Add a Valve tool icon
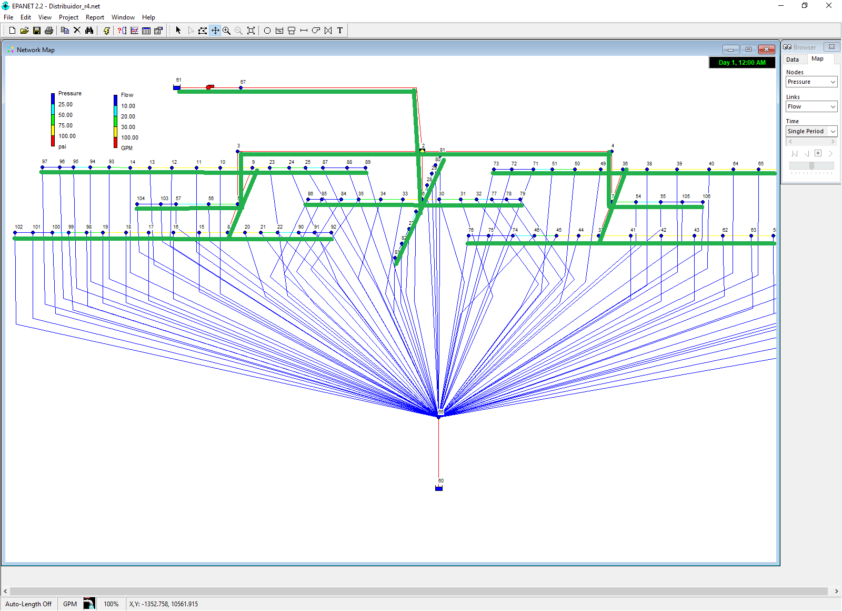The image size is (842, 611). tap(328, 31)
